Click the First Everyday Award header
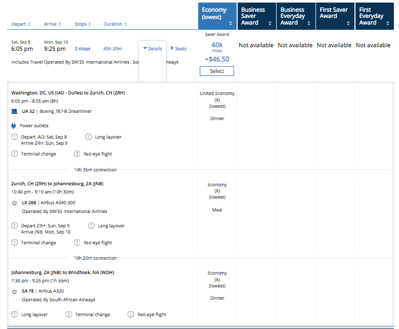This screenshot has height=329, width=399. [x=374, y=16]
